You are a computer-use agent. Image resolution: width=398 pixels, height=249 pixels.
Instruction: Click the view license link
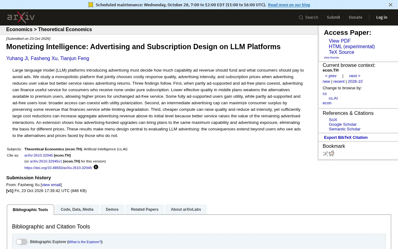pos(331,58)
